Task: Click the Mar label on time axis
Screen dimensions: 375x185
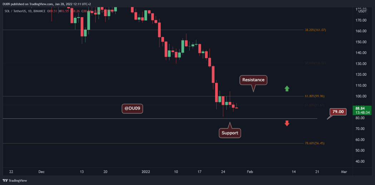Action: coord(344,172)
